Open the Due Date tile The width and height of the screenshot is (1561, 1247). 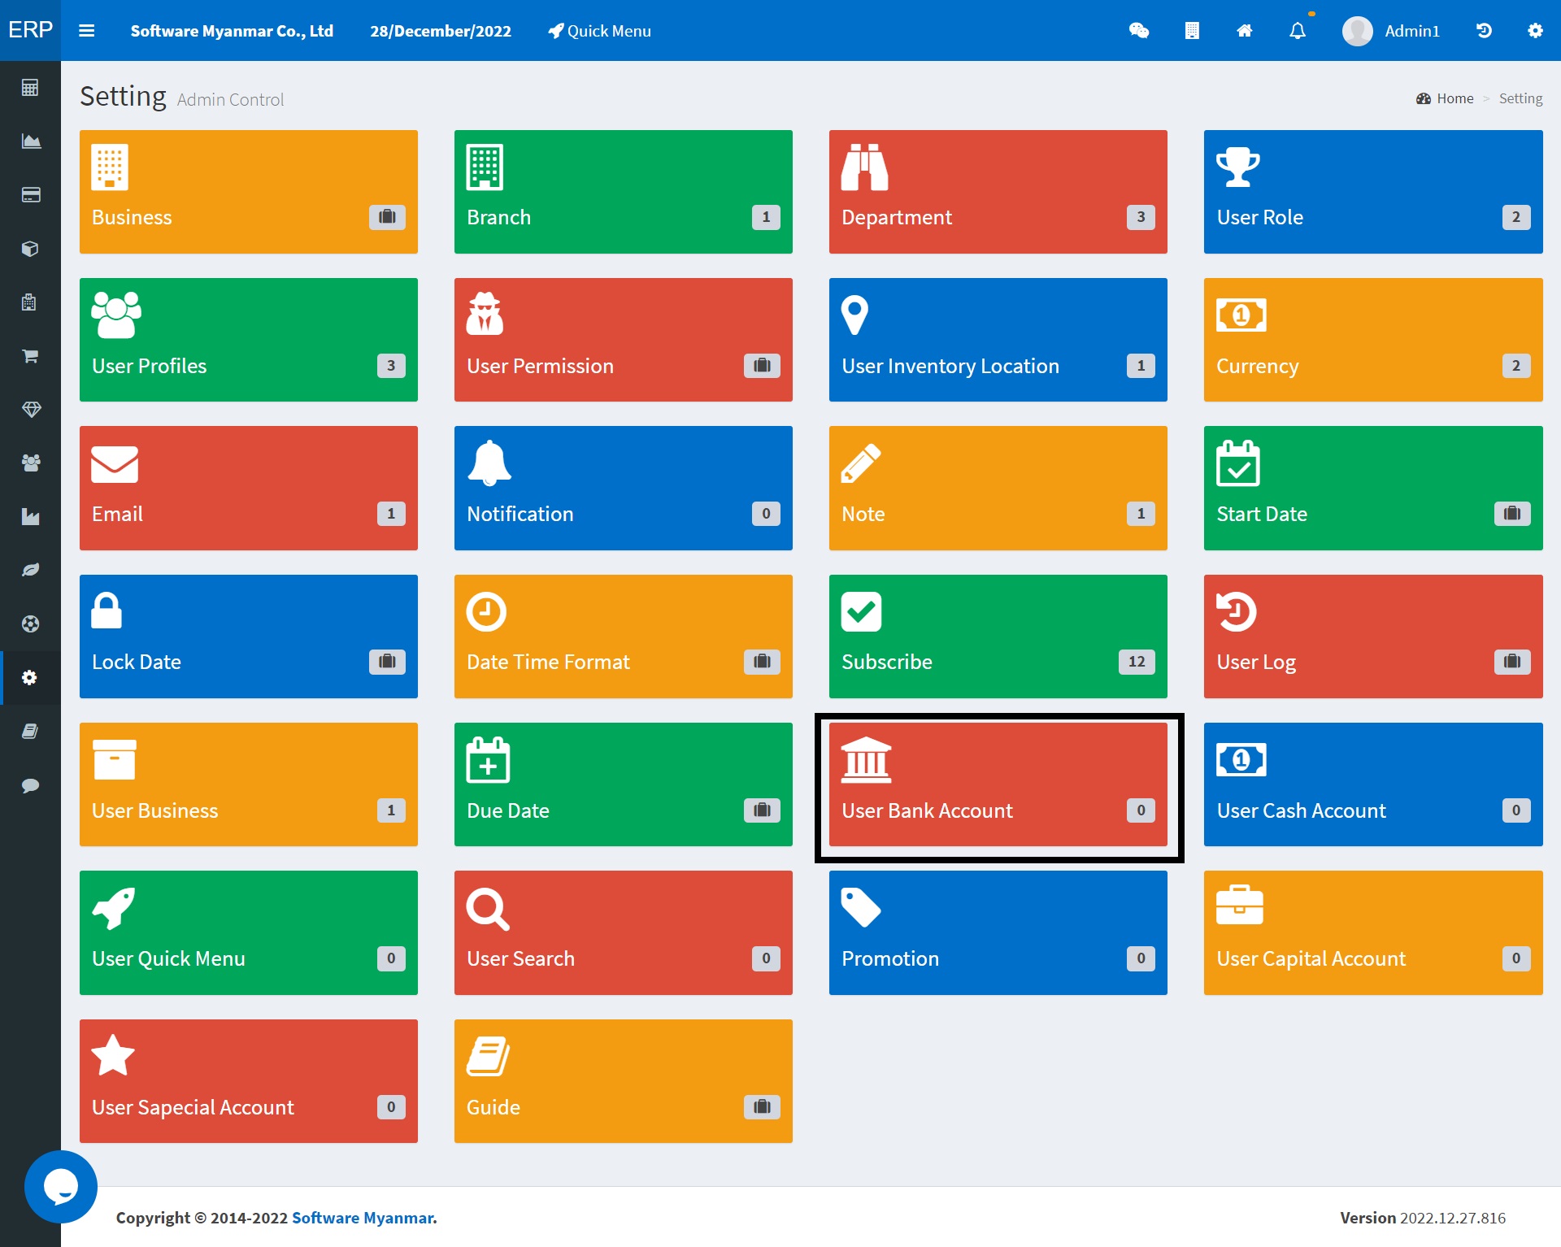click(x=624, y=784)
